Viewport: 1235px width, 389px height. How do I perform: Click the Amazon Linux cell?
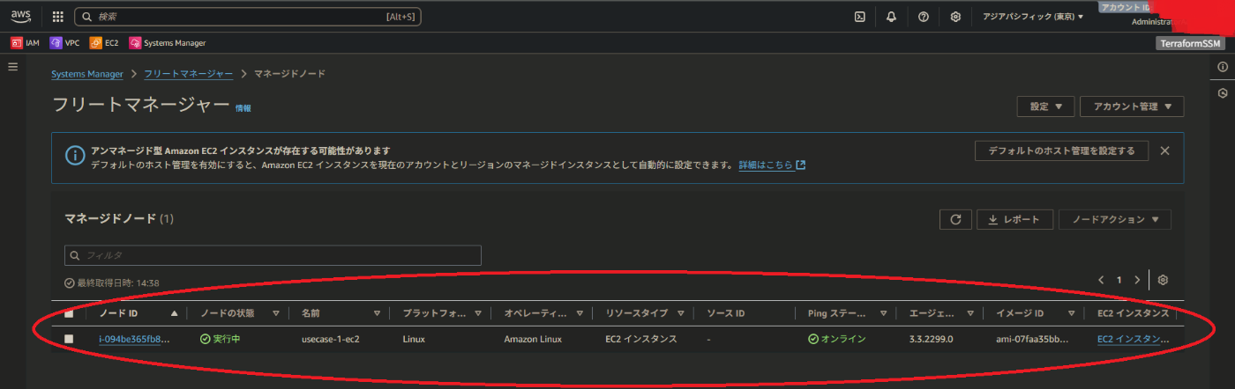[534, 339]
